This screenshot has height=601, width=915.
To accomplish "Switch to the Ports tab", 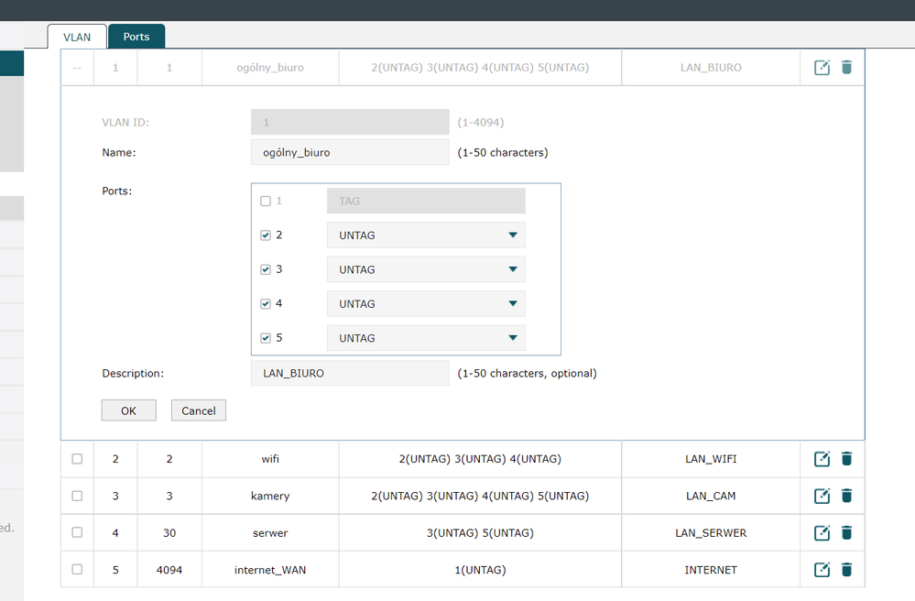I will click(136, 37).
